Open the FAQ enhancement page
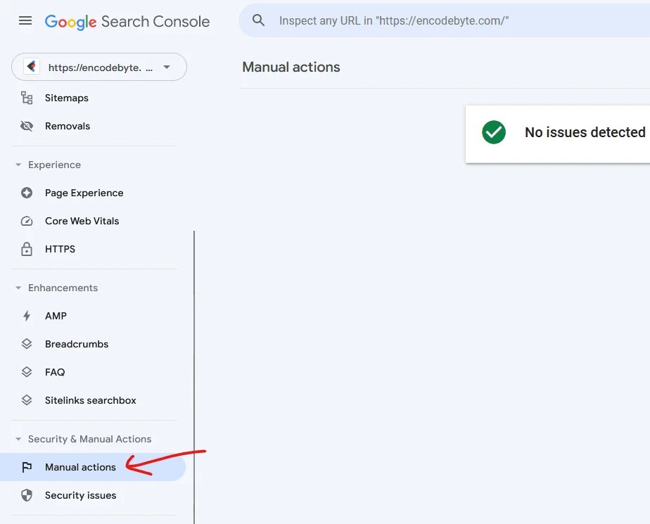Image resolution: width=650 pixels, height=524 pixels. coord(56,372)
